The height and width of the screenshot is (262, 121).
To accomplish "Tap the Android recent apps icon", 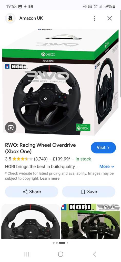I will click(27, 254).
